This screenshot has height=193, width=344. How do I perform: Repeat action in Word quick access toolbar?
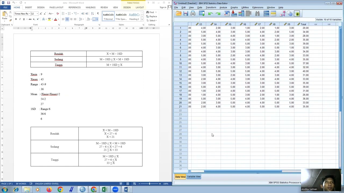tap(21, 3)
